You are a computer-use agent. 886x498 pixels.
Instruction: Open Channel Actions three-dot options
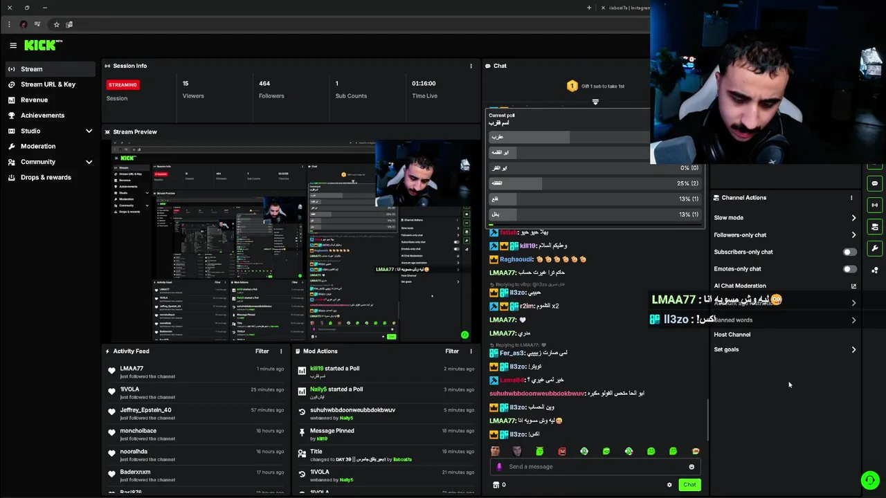click(x=851, y=198)
